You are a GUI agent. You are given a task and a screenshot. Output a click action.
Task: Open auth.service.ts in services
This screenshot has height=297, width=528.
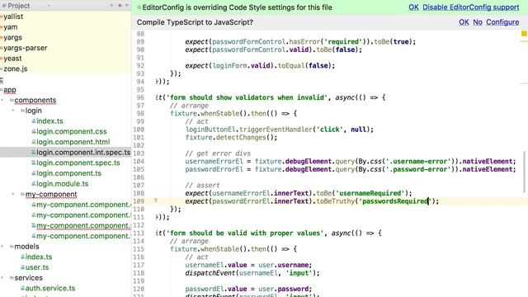click(x=50, y=288)
